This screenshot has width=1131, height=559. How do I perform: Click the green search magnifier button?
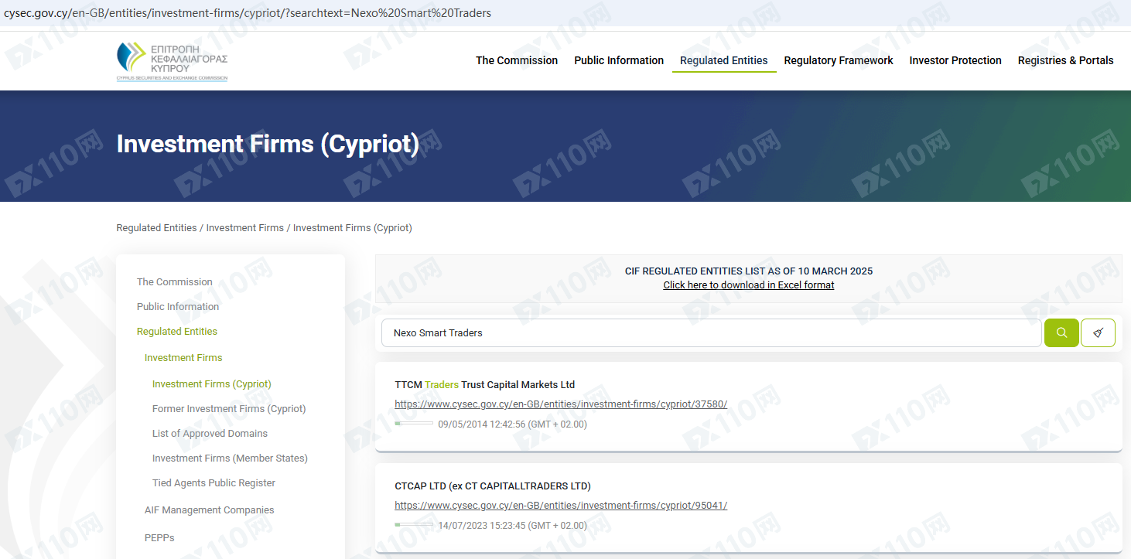click(1061, 332)
